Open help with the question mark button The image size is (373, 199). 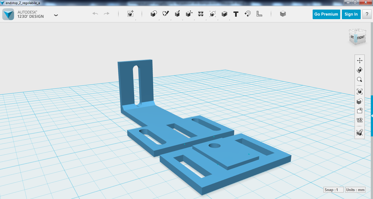point(367,14)
